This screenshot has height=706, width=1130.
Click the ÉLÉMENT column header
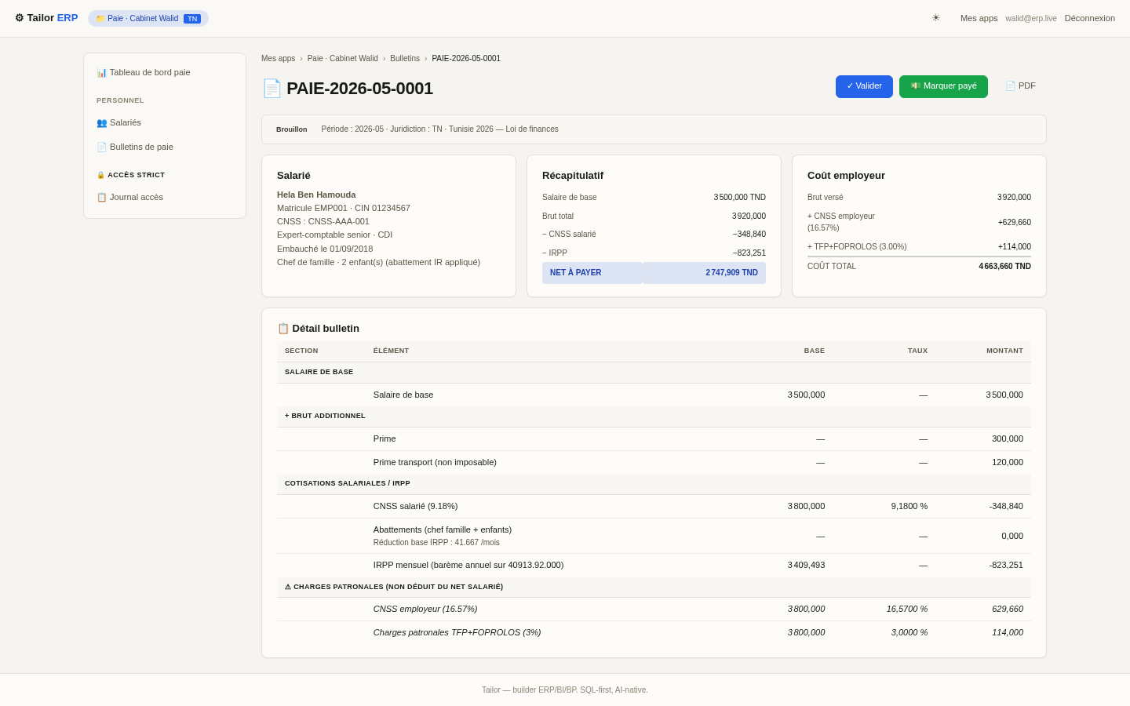click(391, 351)
